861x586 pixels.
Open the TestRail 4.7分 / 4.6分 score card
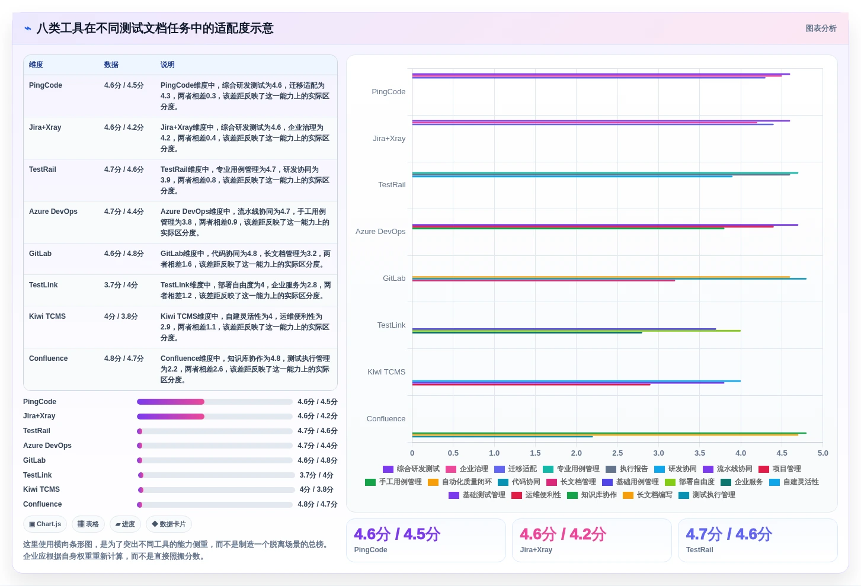click(x=757, y=540)
